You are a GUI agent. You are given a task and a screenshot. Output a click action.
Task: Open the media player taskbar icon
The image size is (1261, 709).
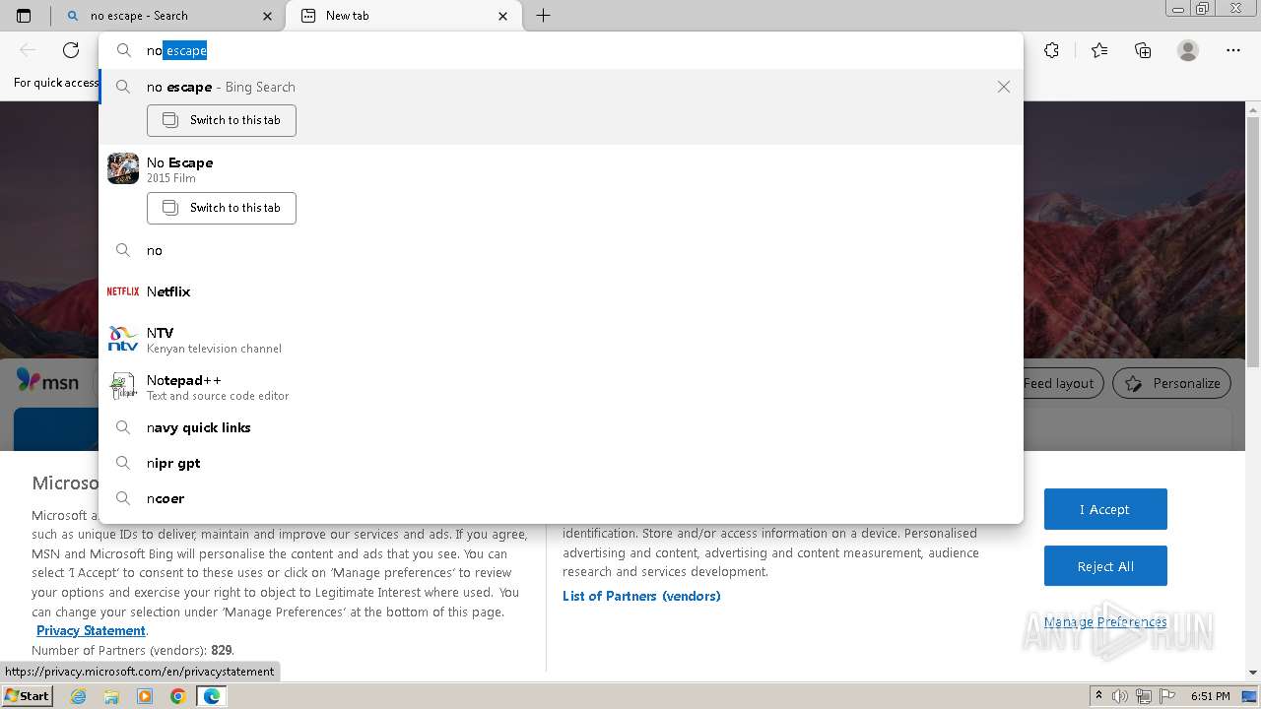145,696
